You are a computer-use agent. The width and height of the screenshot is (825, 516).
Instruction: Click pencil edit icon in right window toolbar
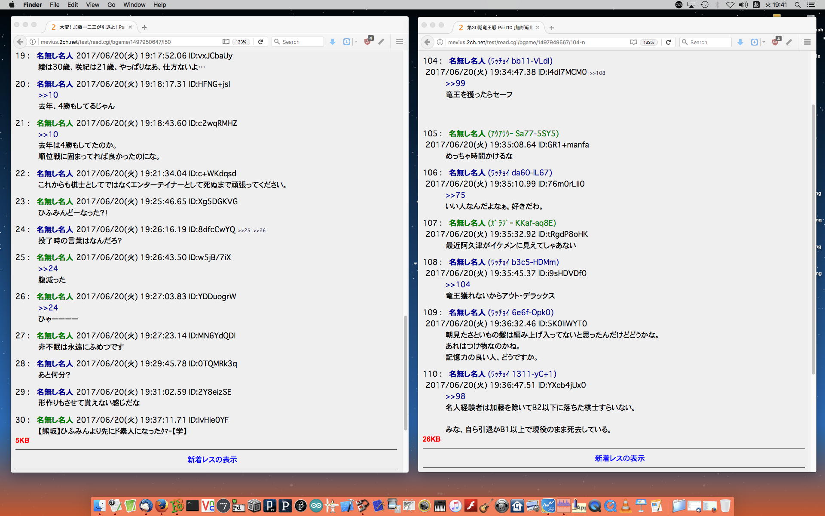coord(789,42)
